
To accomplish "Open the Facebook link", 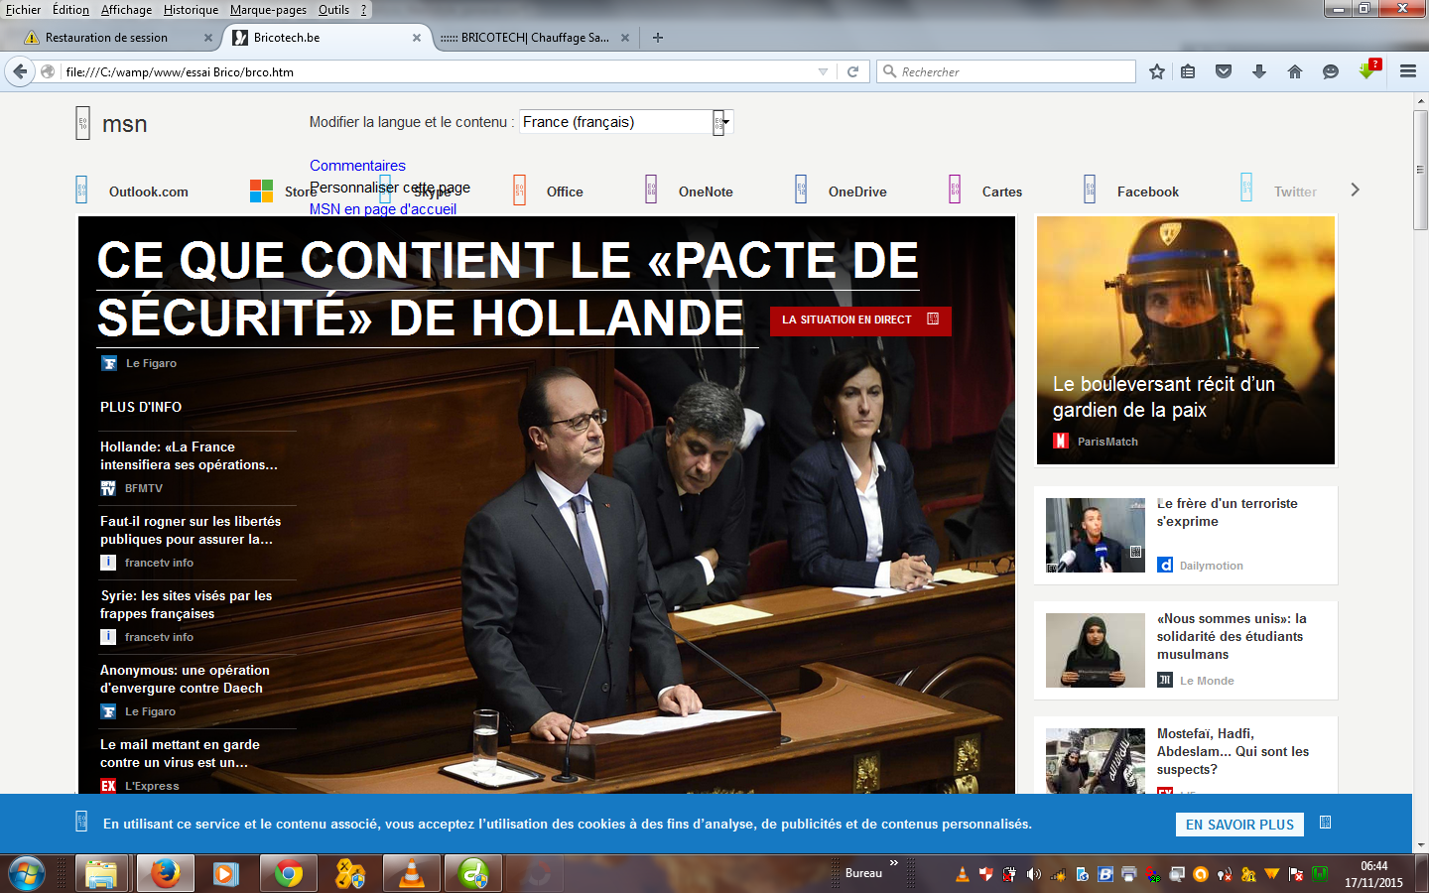I will tap(1148, 191).
